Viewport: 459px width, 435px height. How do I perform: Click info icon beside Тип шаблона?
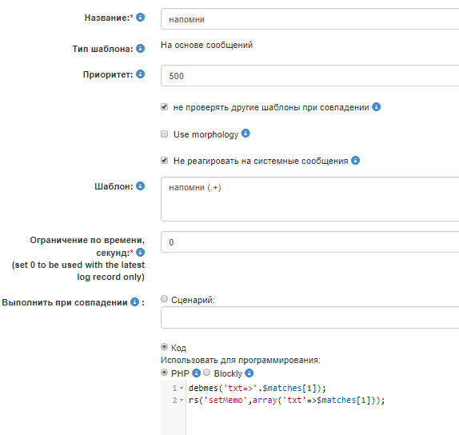140,48
